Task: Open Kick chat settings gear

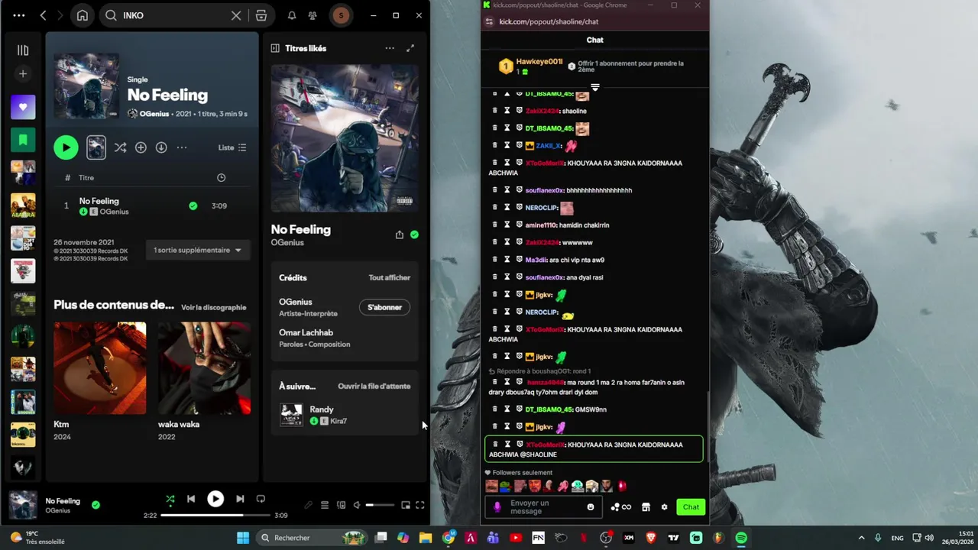Action: point(664,507)
